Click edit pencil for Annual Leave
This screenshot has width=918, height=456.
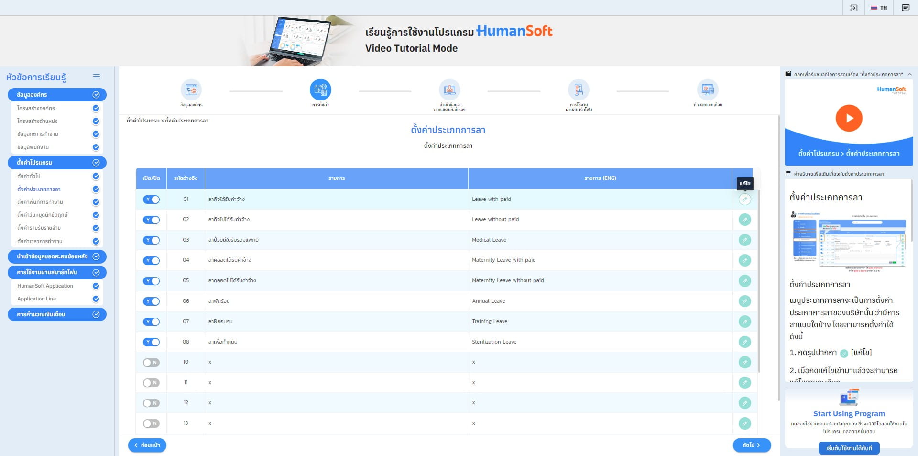click(x=744, y=301)
